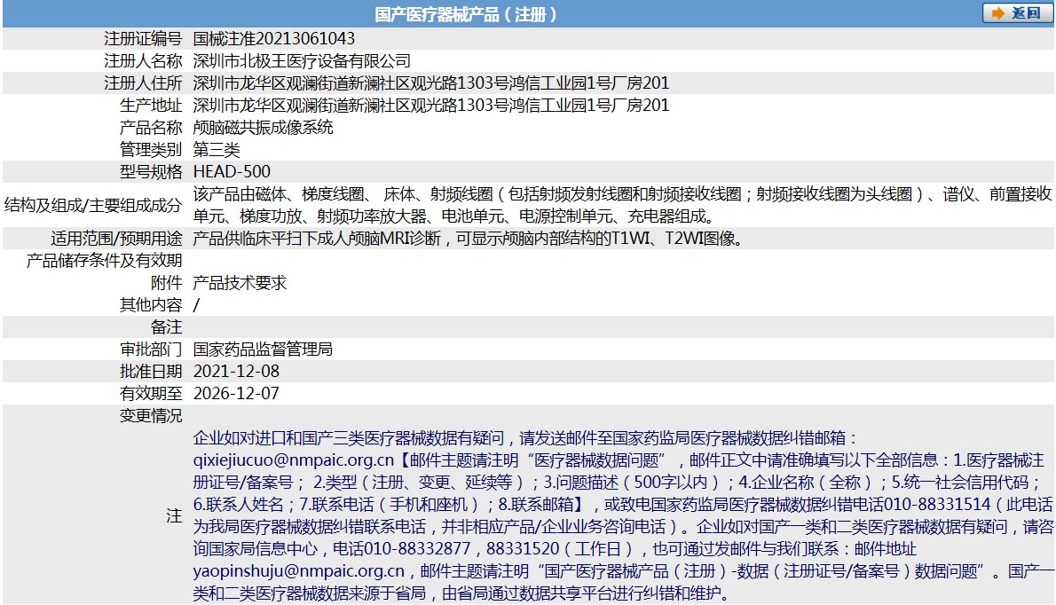Click the 注册人住所 label

[x=143, y=83]
